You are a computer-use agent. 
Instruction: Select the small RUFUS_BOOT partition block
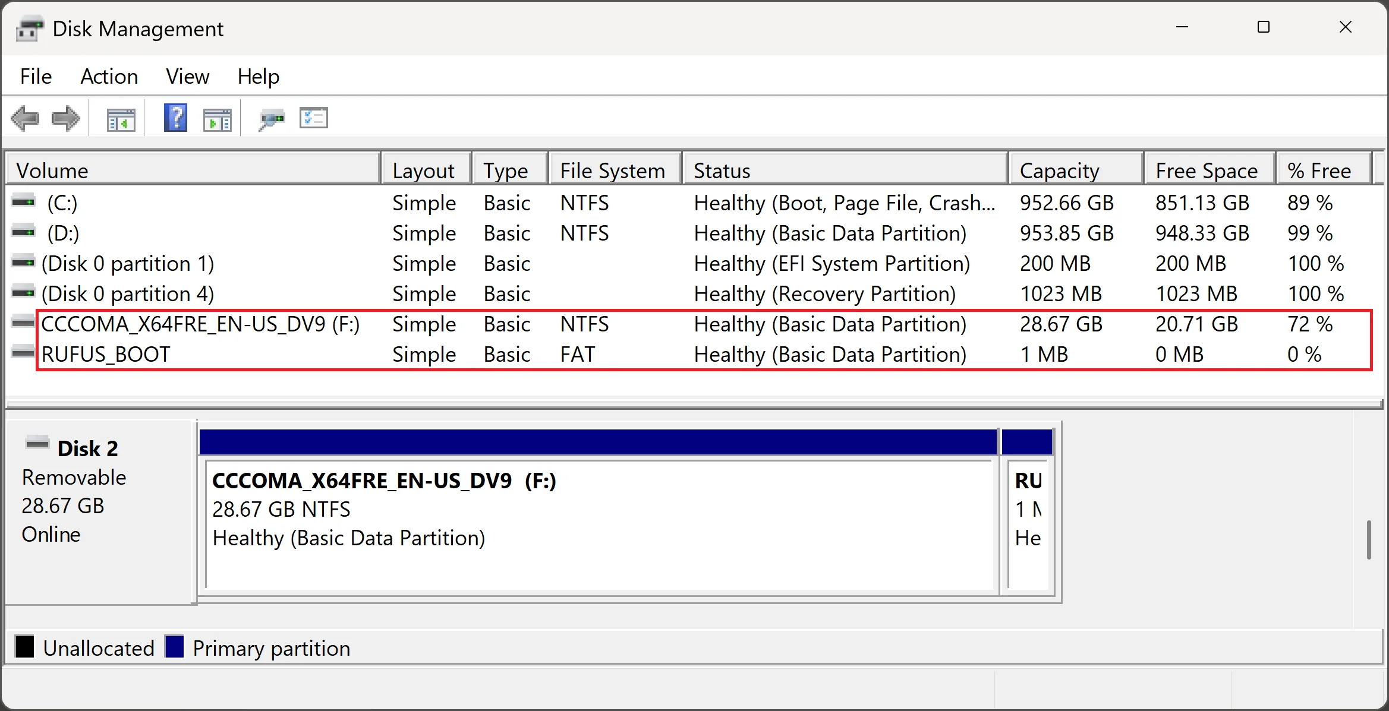(x=1028, y=524)
